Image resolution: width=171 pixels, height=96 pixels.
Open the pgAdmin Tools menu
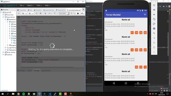39,5
